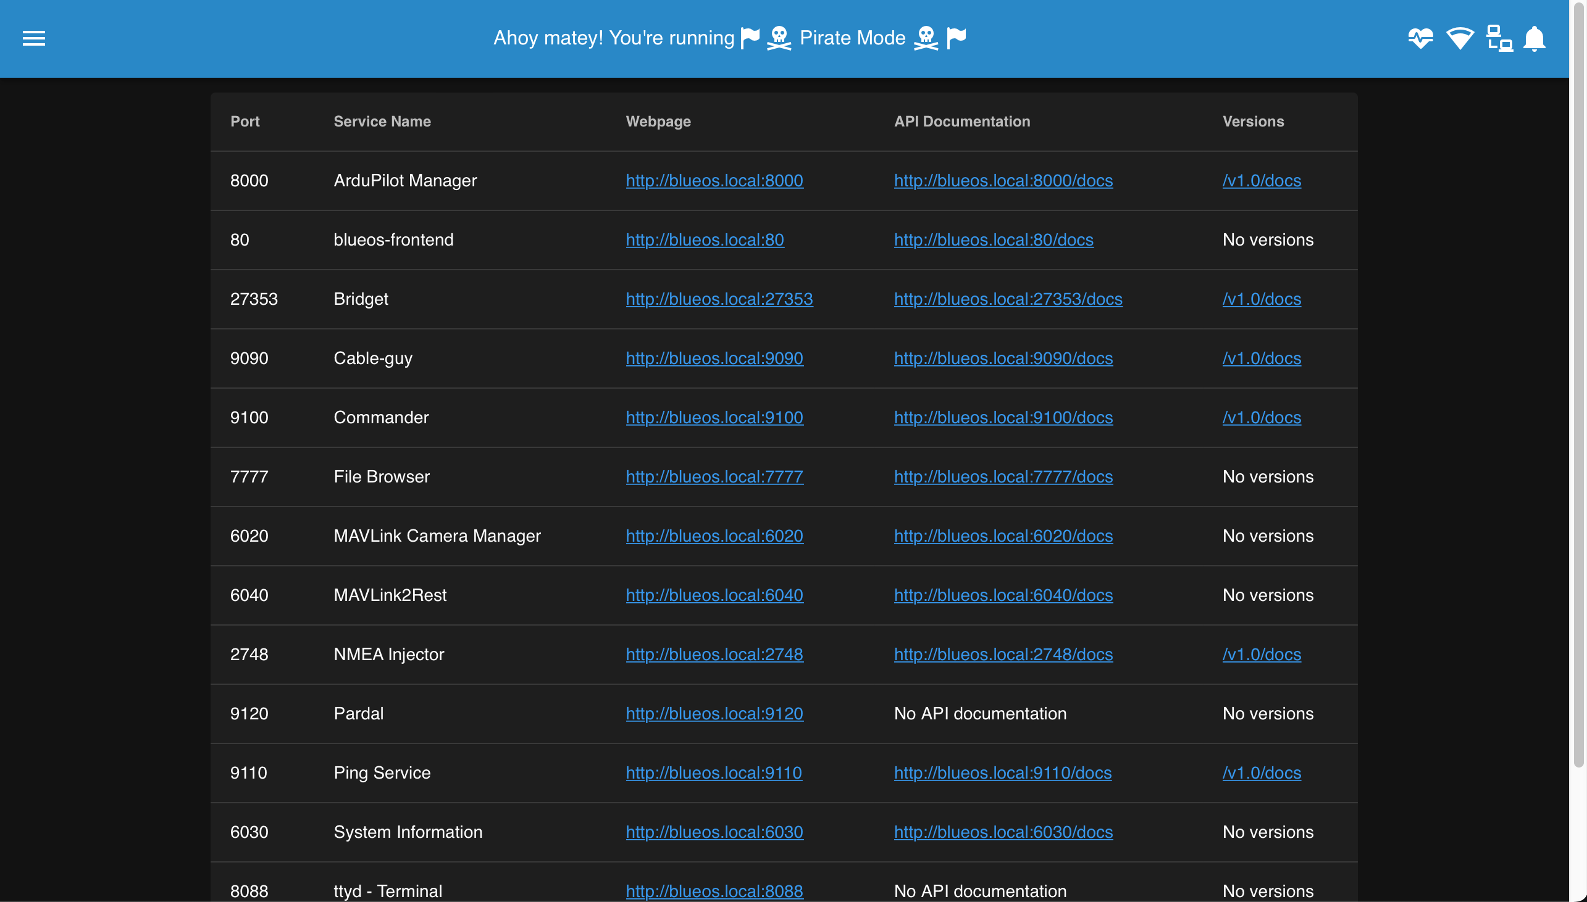
Task: Open blueos-frontend webpage link port 80
Action: (705, 240)
